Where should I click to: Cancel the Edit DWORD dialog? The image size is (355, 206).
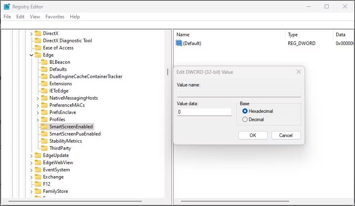[x=286, y=135]
